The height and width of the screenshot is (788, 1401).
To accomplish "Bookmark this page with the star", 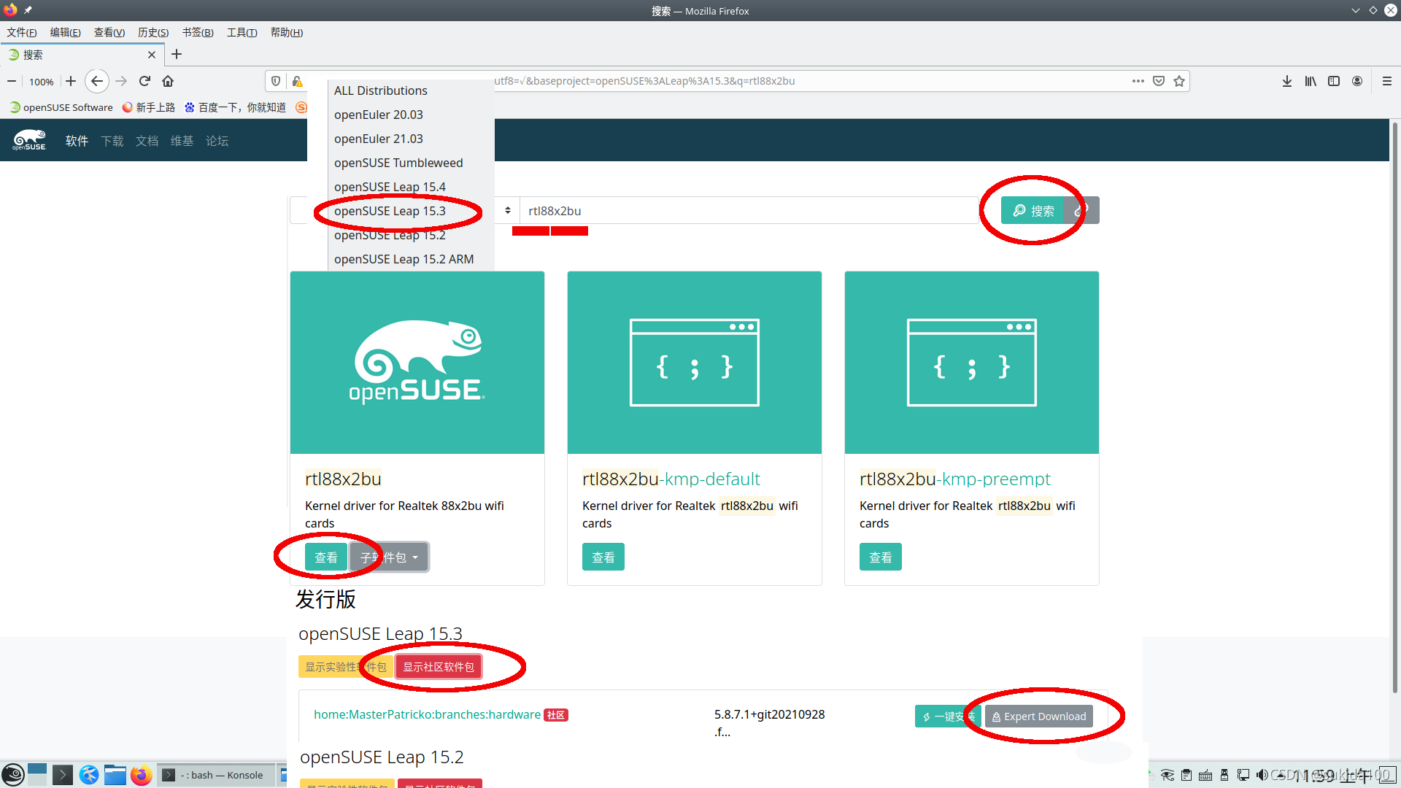I will click(x=1179, y=81).
